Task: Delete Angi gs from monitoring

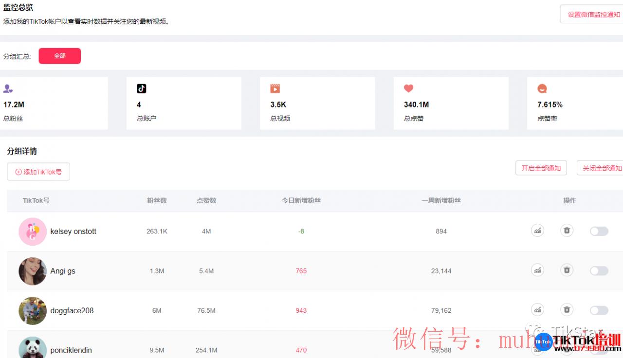Action: (567, 270)
